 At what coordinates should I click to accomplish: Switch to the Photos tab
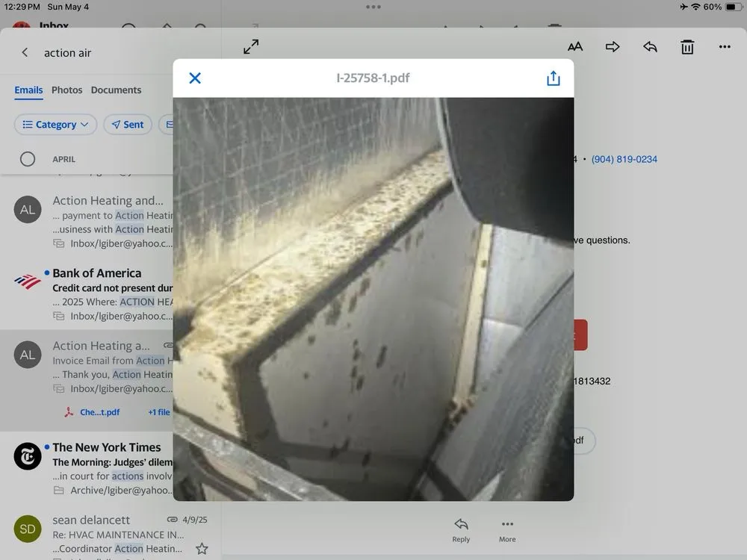tap(66, 90)
